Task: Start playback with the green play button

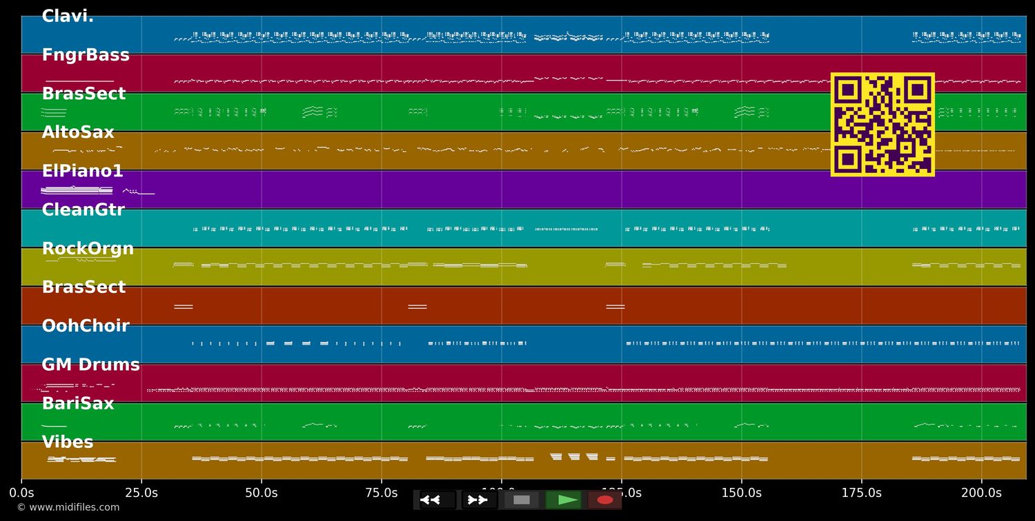Action: click(x=564, y=500)
